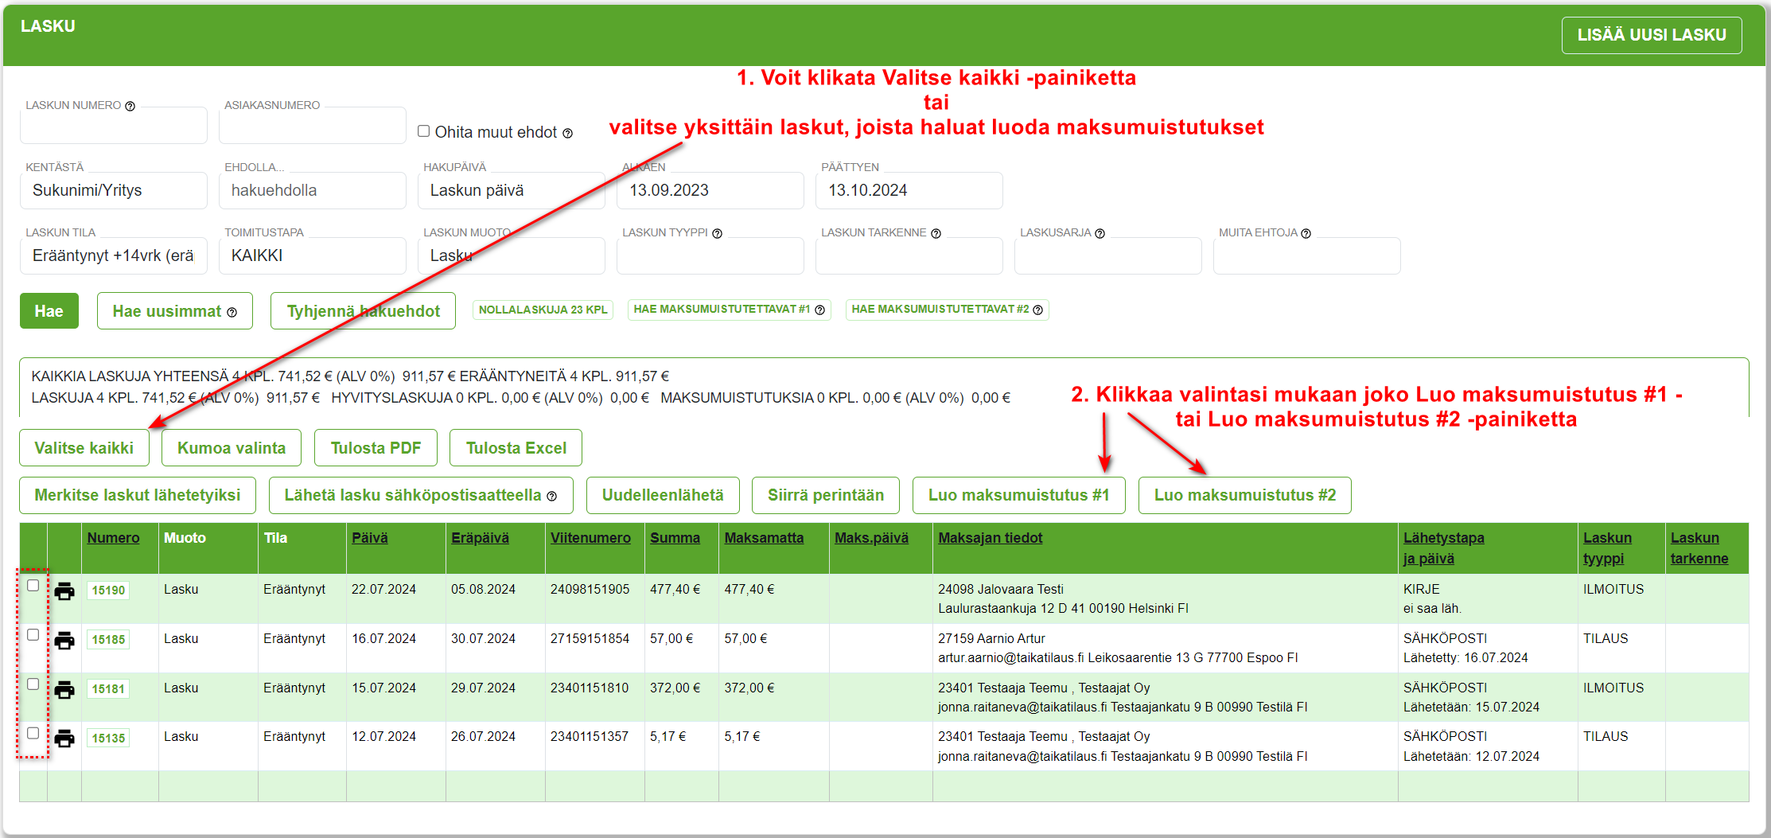This screenshot has height=838, width=1771.
Task: Open invoice number 15181 link
Action: (108, 689)
